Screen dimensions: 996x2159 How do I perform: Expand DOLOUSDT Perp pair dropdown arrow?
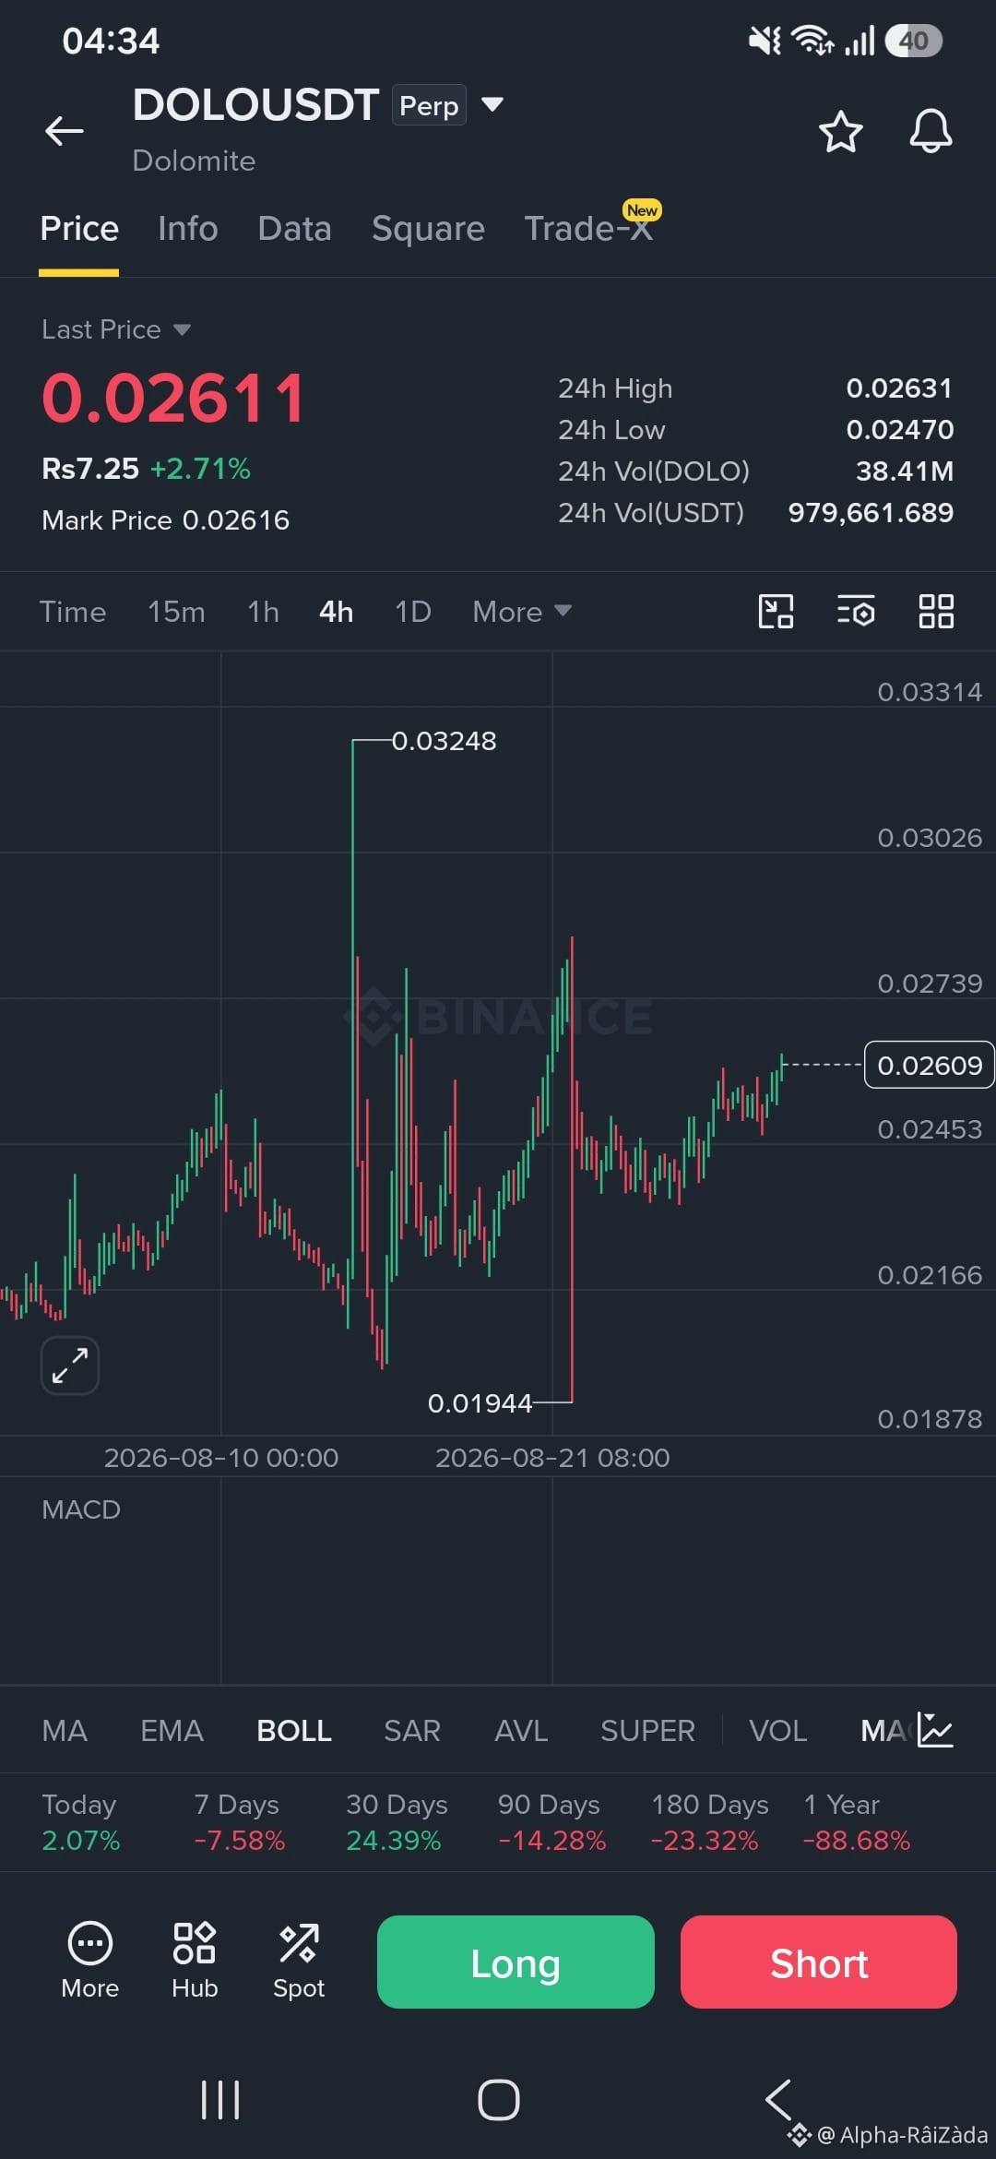coord(492,104)
